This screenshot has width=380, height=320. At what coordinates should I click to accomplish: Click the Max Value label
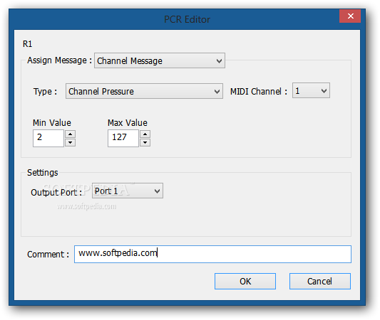tap(128, 123)
